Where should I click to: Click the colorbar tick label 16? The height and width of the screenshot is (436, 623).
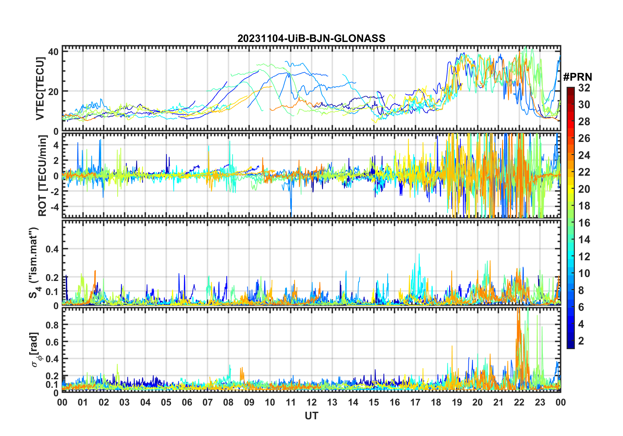(584, 223)
